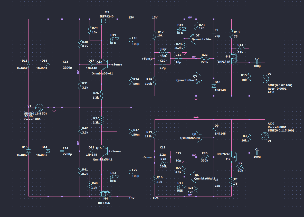This screenshot has height=217, width=304.
Task: Select the D9 1N4148 diode symbol
Action: pos(214,129)
